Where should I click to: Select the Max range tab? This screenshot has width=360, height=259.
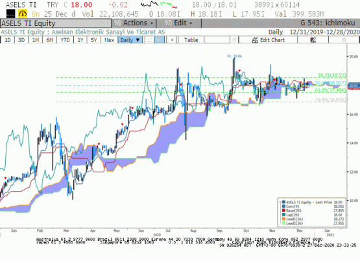point(109,40)
